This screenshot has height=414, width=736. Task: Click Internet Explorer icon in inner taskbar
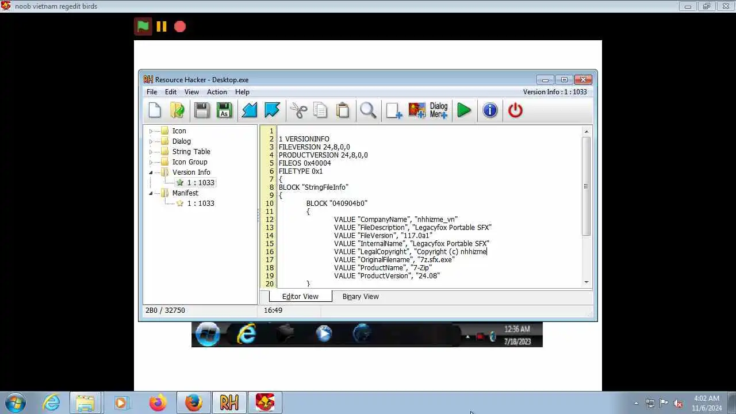click(x=247, y=334)
